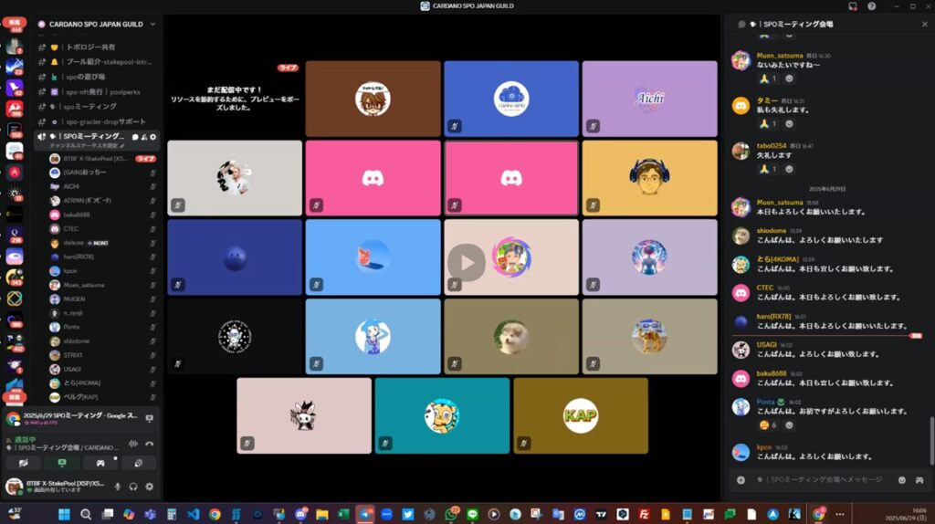The image size is (935, 524).
Task: Select the headphones avatar video tile
Action: (x=649, y=178)
